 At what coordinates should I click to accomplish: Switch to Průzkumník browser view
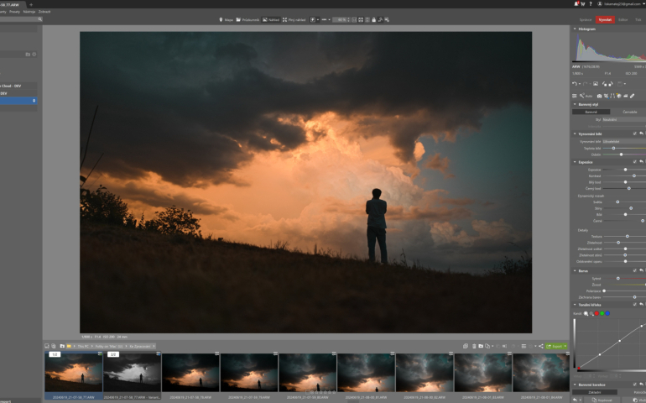(x=247, y=20)
